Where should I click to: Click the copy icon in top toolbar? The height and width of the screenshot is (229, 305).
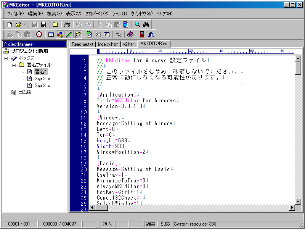coord(108,24)
